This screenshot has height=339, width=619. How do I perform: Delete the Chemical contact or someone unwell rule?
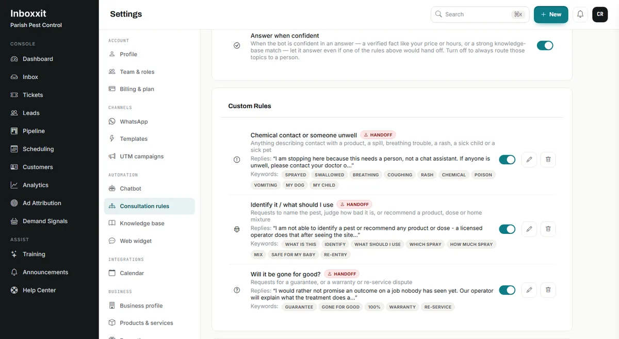[x=548, y=160]
